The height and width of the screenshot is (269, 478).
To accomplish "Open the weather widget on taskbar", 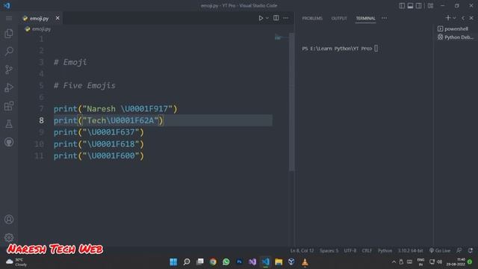I will click(16, 262).
